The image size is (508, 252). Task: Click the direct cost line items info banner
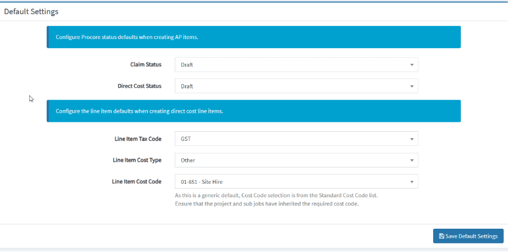pyautogui.click(x=253, y=111)
